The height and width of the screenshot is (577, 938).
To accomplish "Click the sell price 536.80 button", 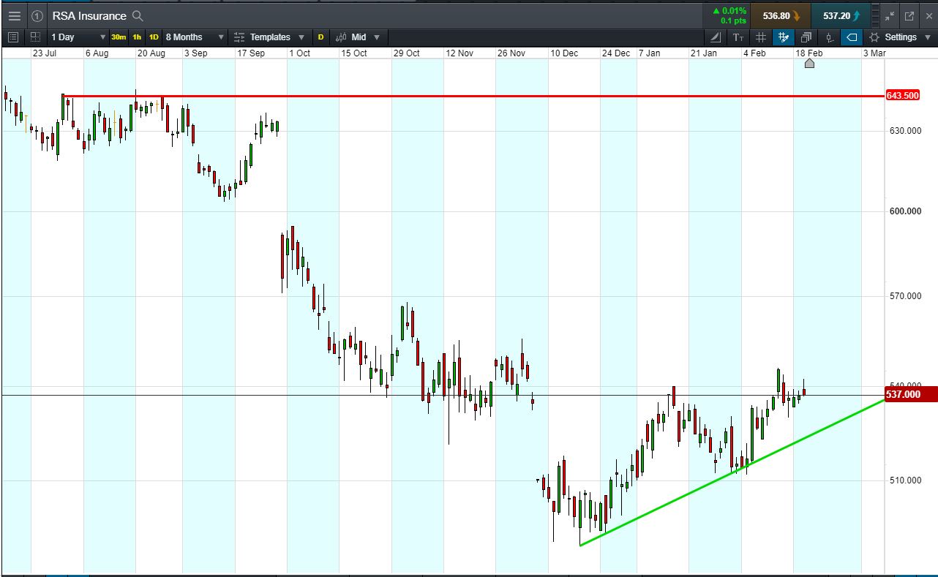I will coord(780,15).
